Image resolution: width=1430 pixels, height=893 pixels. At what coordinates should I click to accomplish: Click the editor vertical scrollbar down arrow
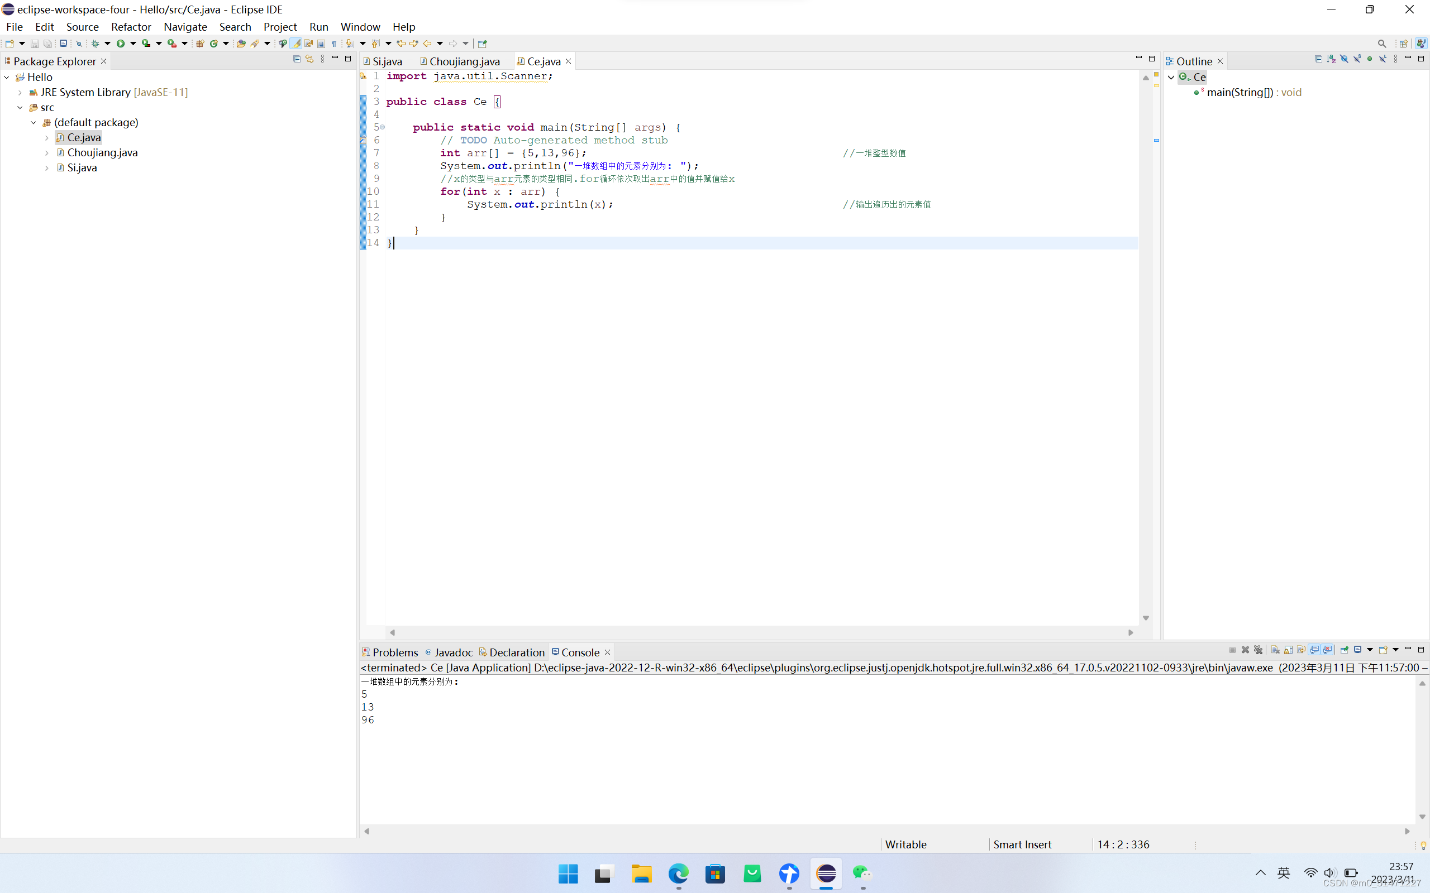pos(1146,618)
